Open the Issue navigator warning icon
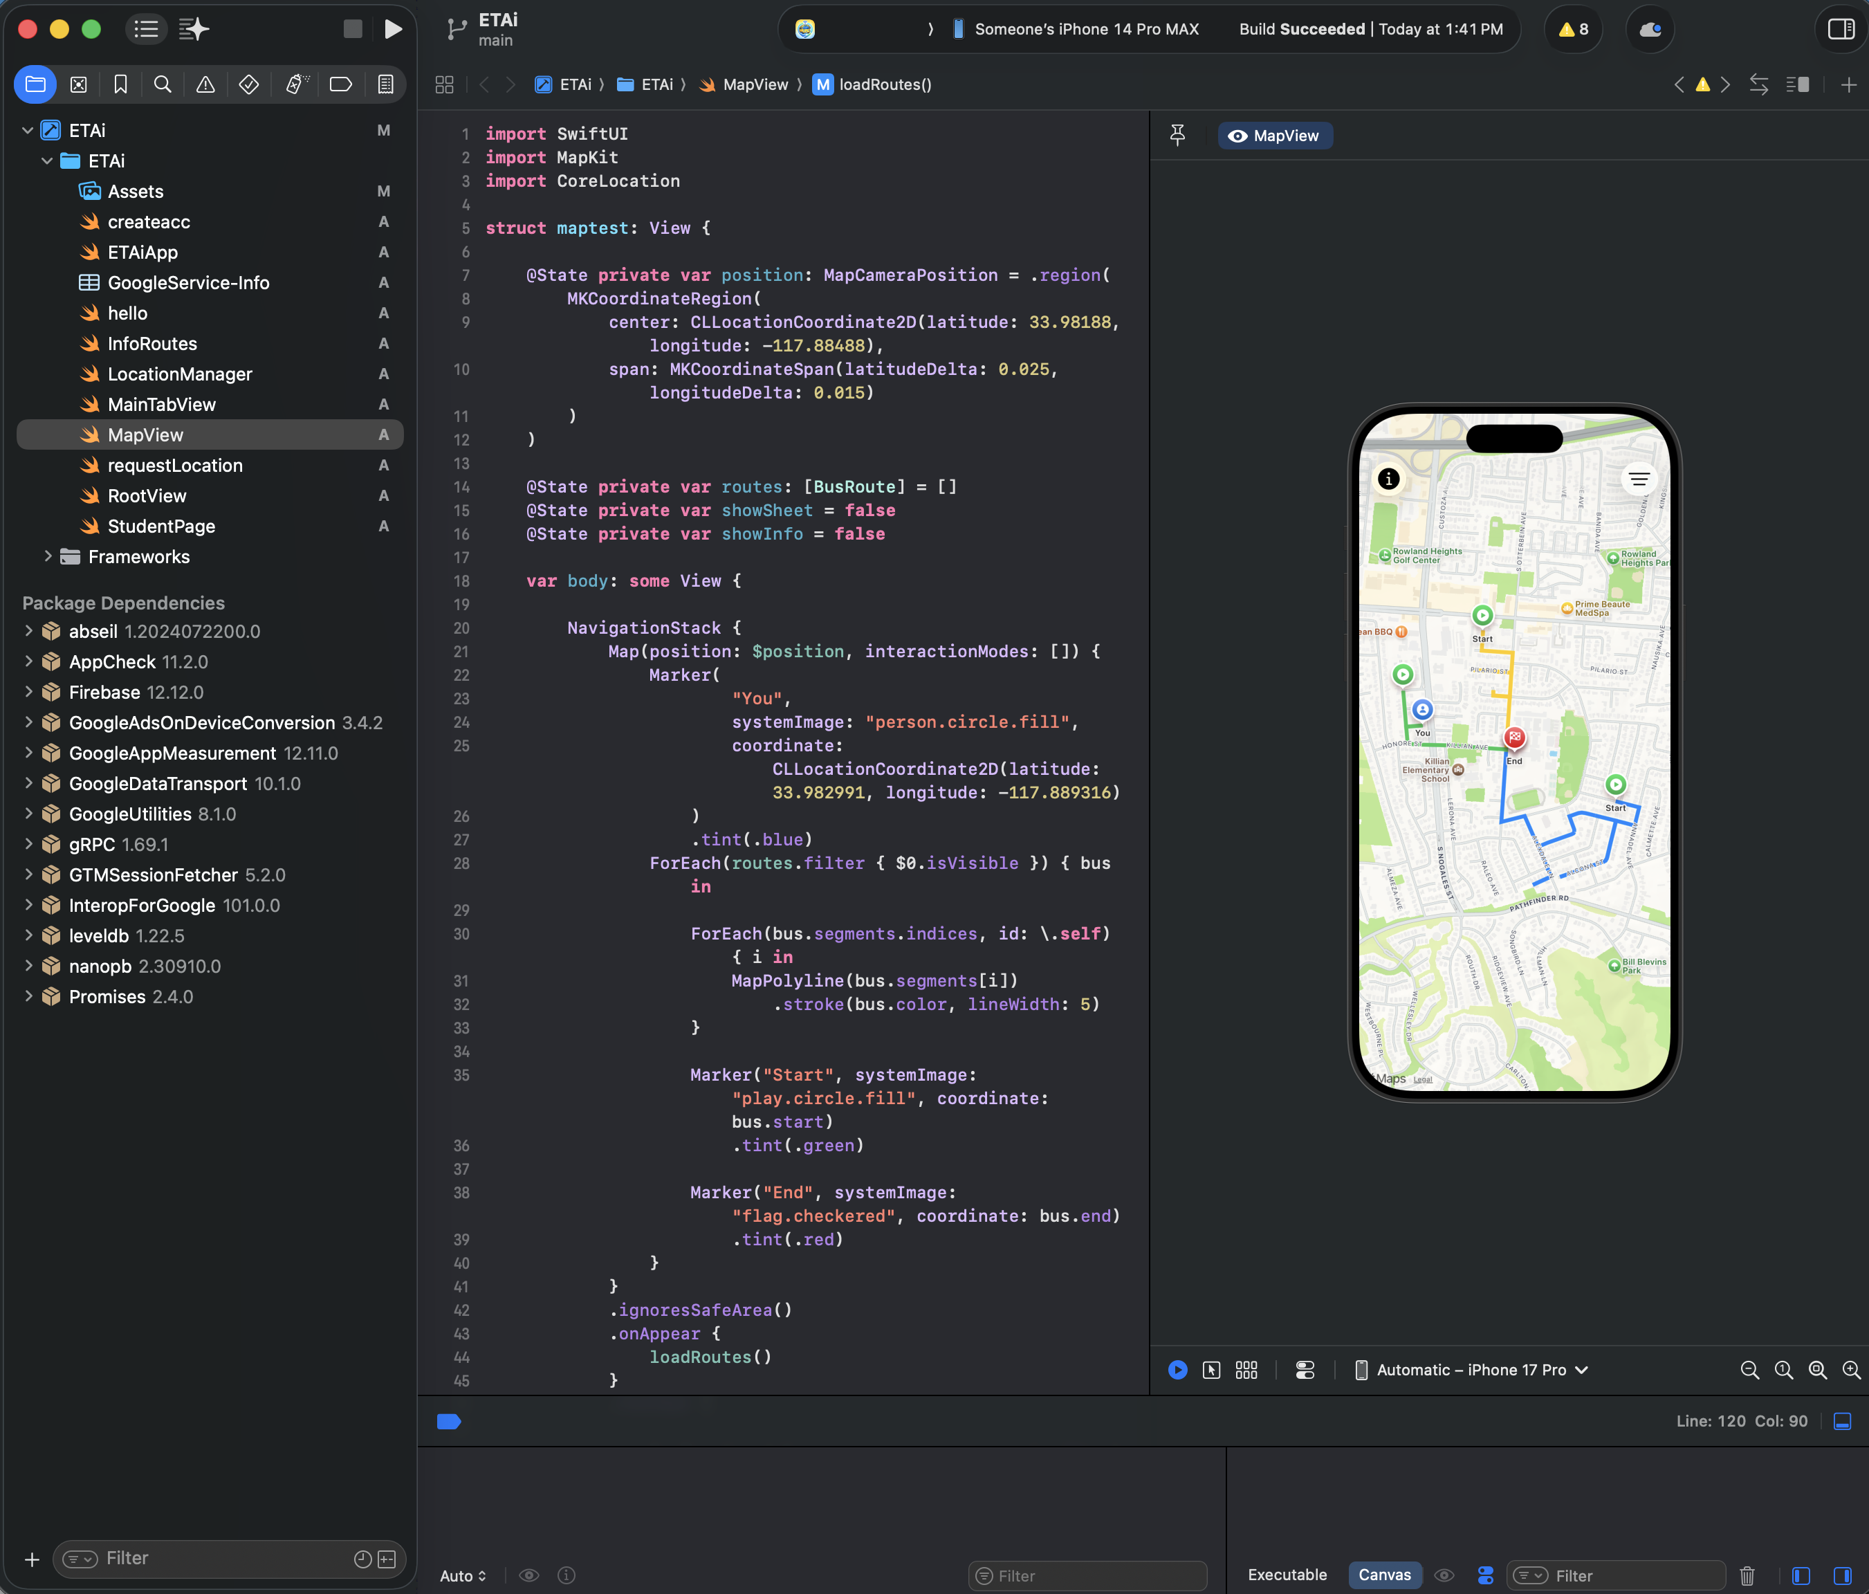Image resolution: width=1869 pixels, height=1594 pixels. (x=205, y=85)
